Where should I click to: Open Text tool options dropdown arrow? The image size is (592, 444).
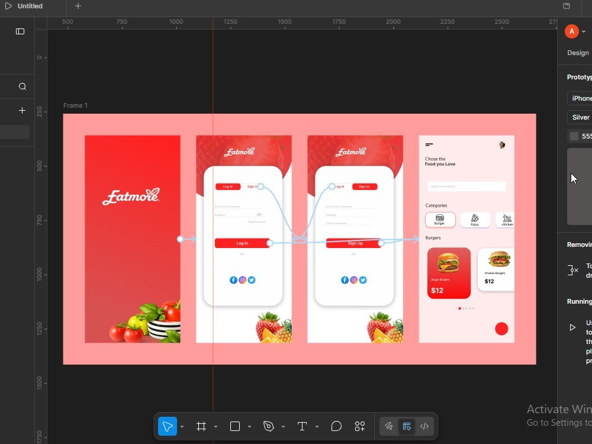click(317, 427)
